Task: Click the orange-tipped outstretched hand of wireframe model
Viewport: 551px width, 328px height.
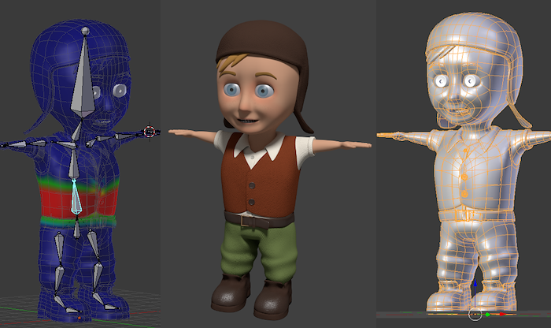Action: coord(385,135)
